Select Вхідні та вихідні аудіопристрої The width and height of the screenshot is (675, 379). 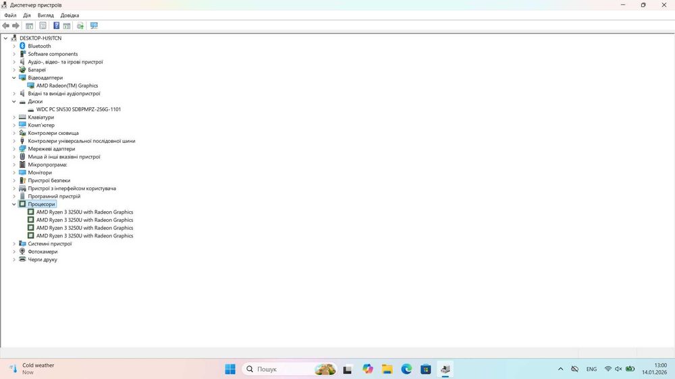[x=64, y=94]
